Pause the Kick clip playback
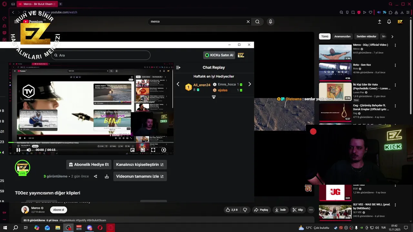This screenshot has width=413, height=232. pos(18,150)
